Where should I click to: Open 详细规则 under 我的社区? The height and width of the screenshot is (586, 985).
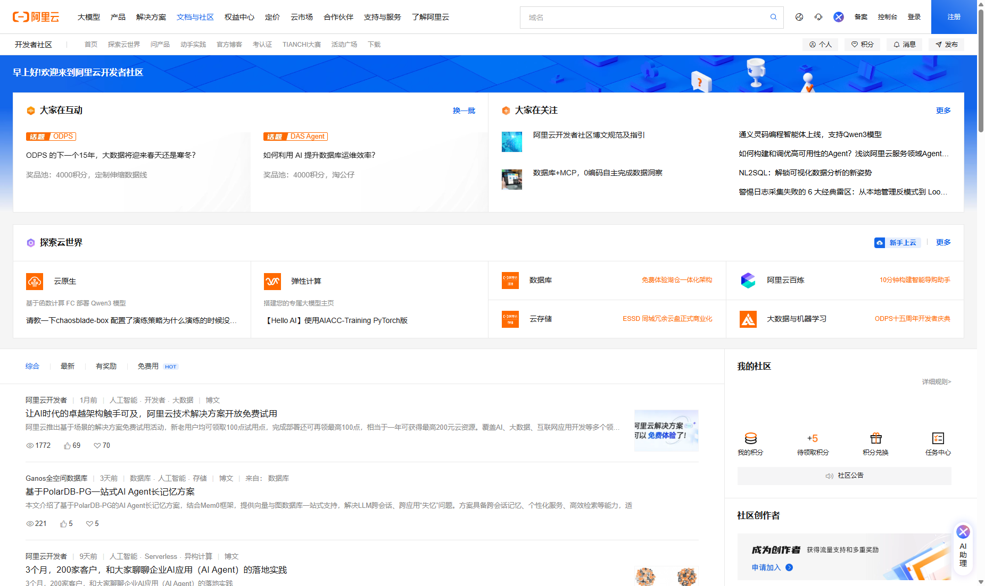pyautogui.click(x=937, y=382)
